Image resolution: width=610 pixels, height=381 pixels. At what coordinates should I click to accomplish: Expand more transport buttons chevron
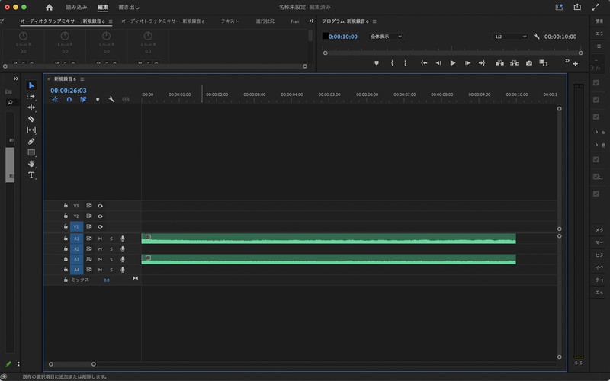[567, 61]
